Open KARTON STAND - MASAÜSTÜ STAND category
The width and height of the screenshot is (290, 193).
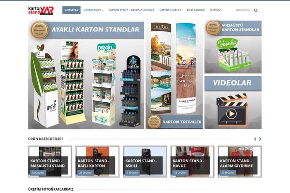coord(50,162)
